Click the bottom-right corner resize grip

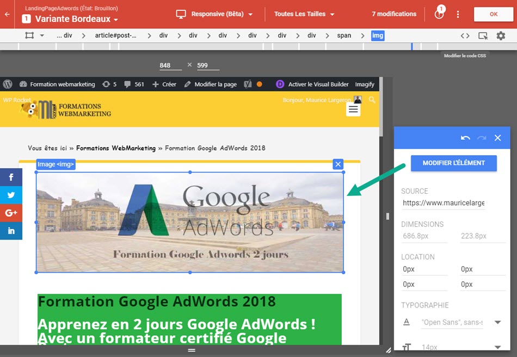tap(389, 350)
